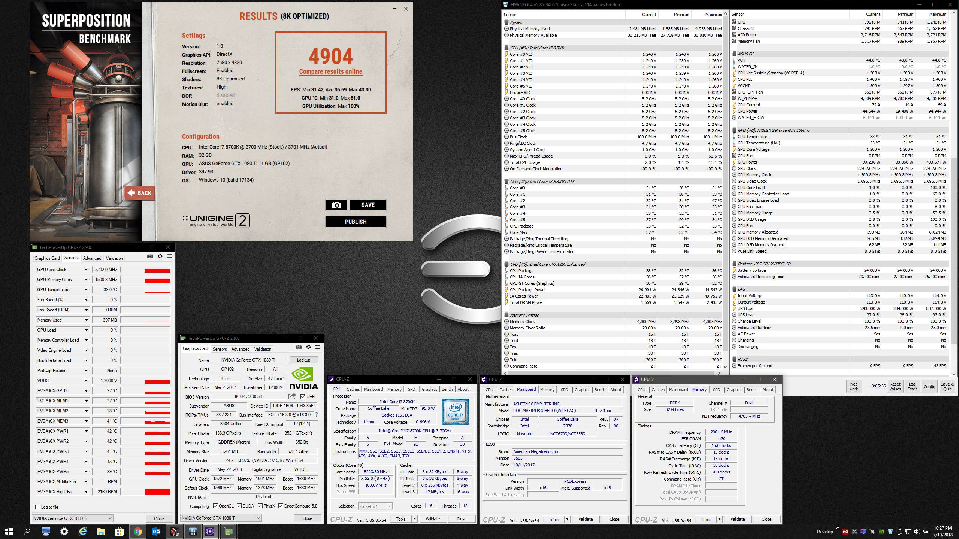The width and height of the screenshot is (959, 539).
Task: Click the NVIDIA tray icon
Action: click(x=882, y=531)
